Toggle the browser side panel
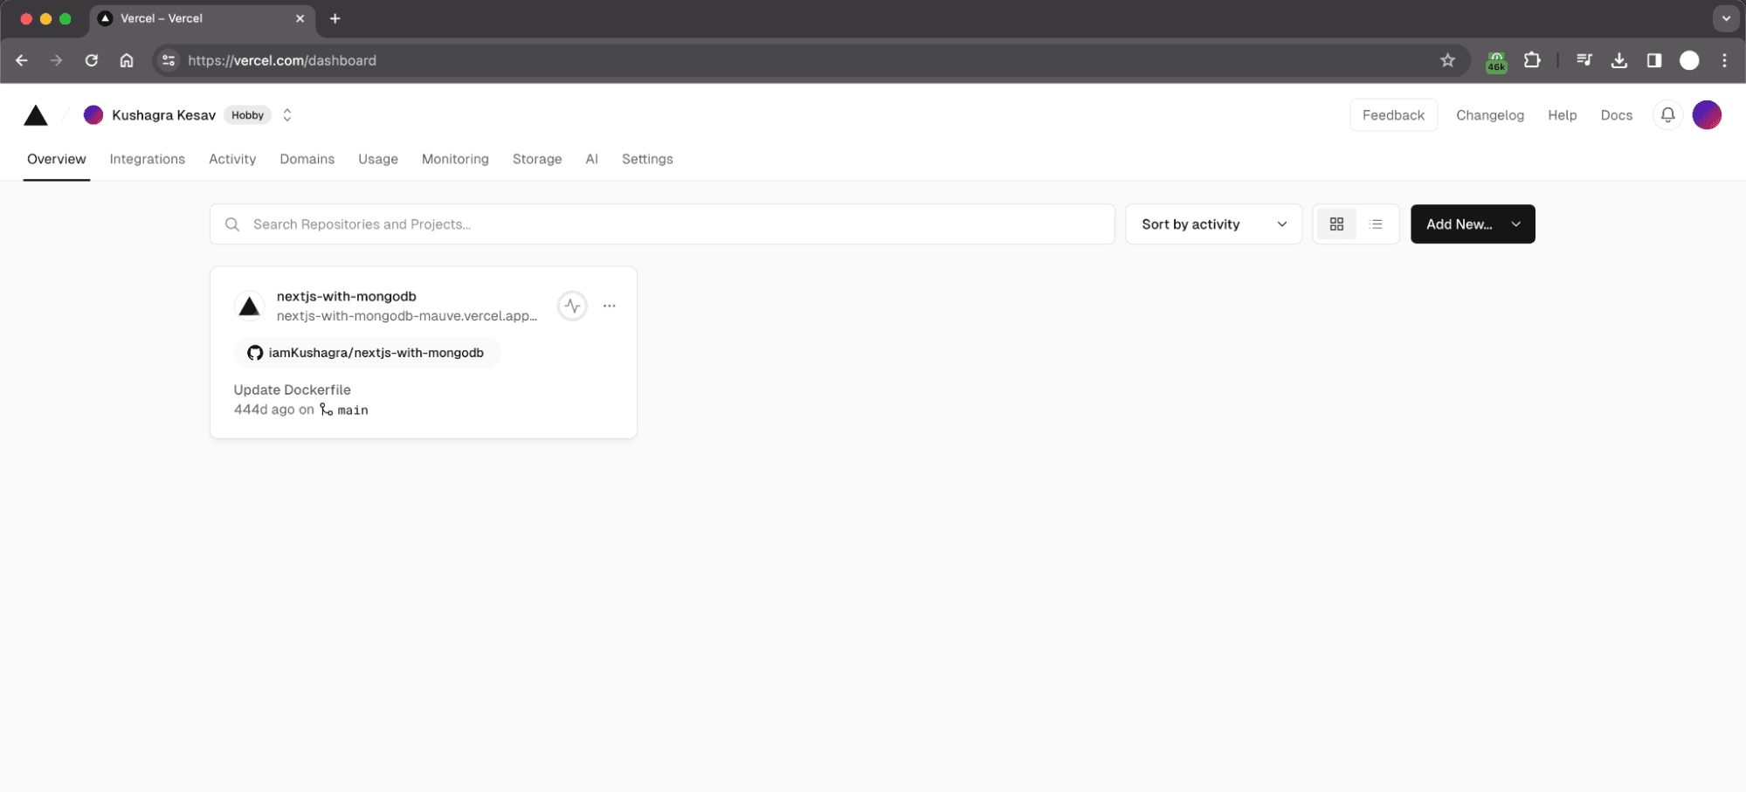Image resolution: width=1746 pixels, height=792 pixels. pyautogui.click(x=1653, y=60)
